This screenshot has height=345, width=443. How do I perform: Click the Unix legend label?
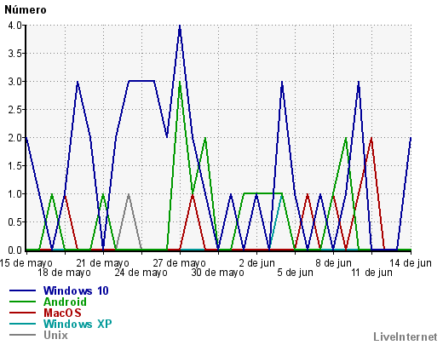point(55,335)
